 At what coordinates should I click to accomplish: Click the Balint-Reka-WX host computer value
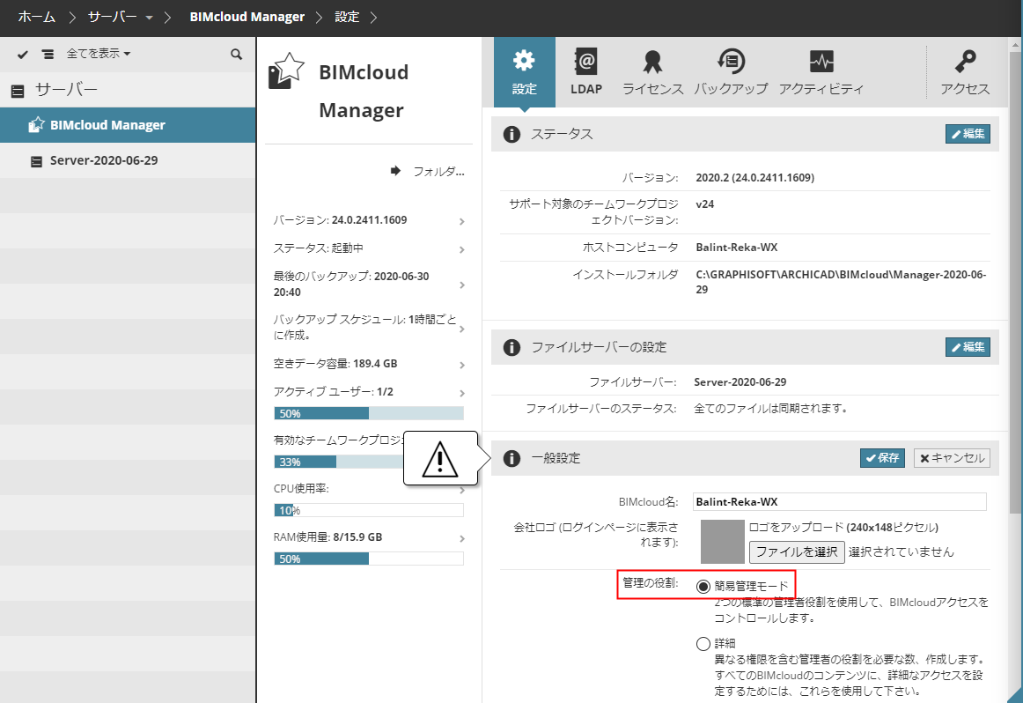[737, 248]
